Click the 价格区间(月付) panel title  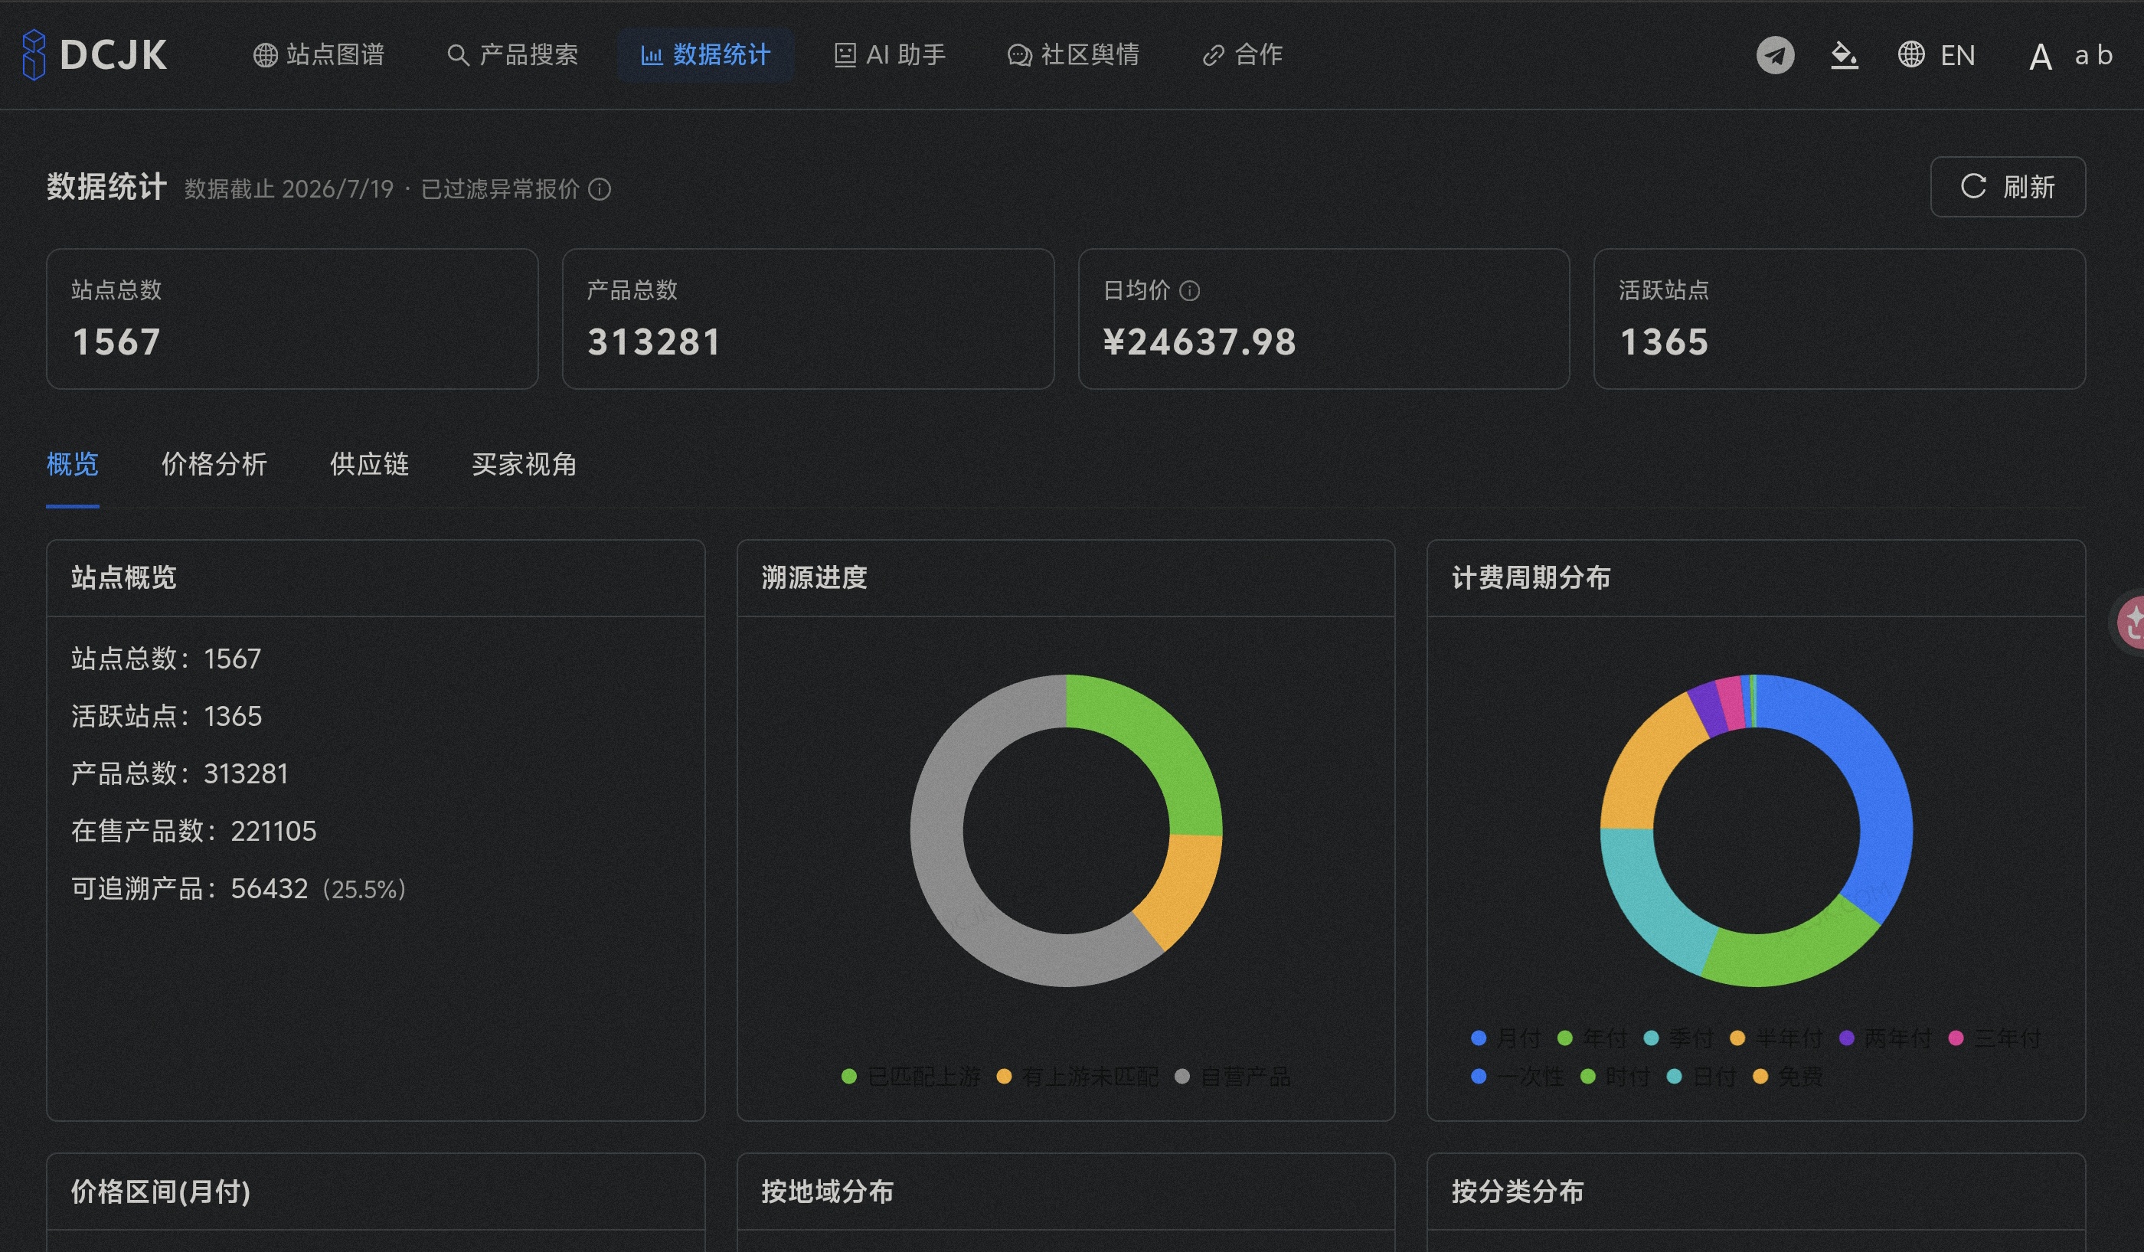[161, 1192]
